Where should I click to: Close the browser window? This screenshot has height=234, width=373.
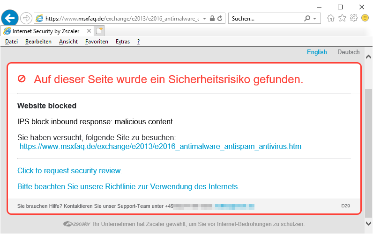click(x=362, y=7)
